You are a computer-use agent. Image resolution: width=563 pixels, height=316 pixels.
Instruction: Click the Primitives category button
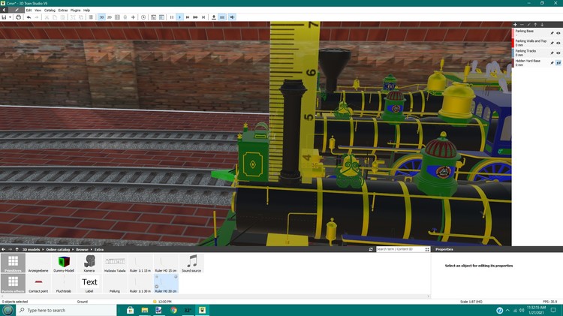[12, 264]
